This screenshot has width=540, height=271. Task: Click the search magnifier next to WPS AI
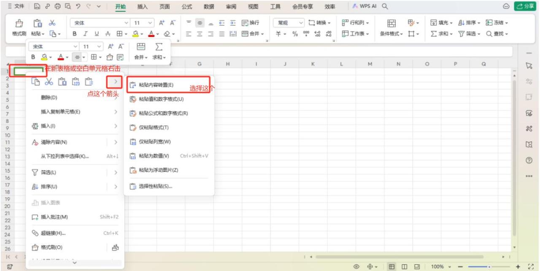[385, 7]
